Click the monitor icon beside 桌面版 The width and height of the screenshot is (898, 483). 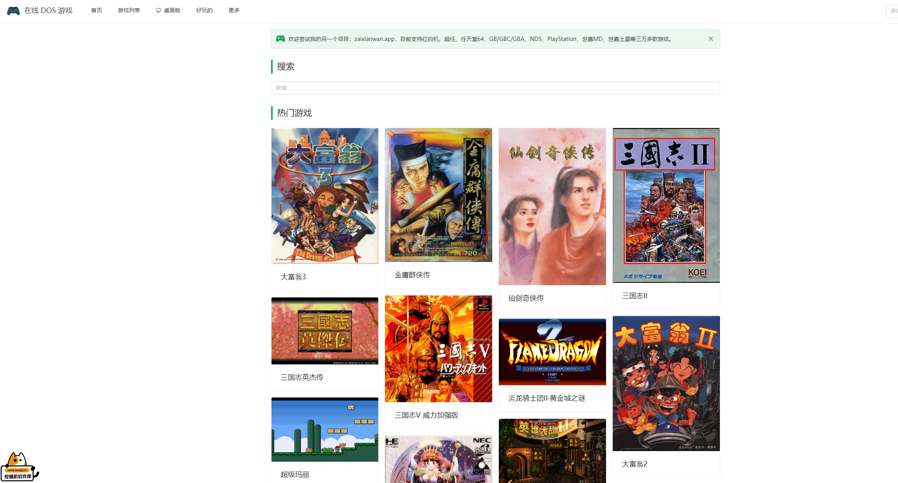pos(158,10)
